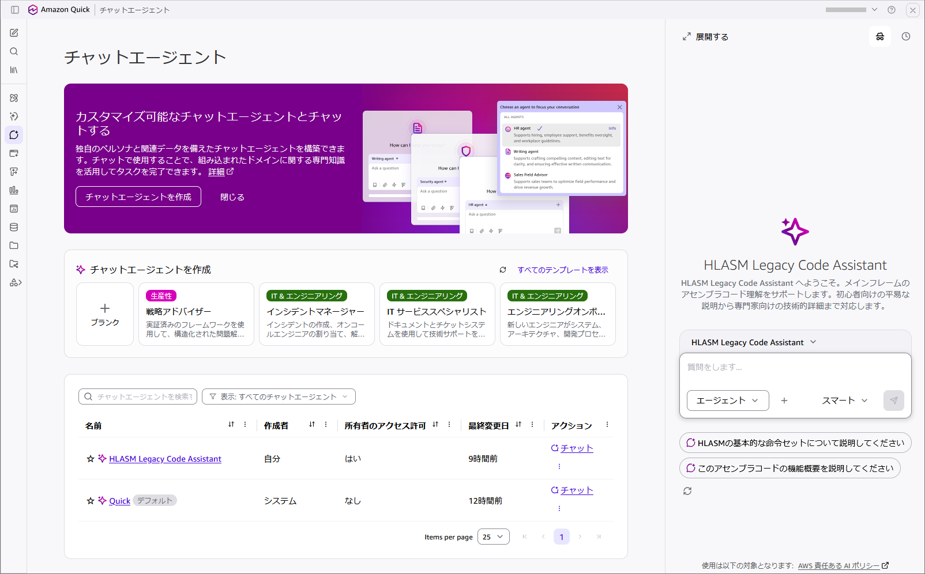Sort by 所有者のアクセス許可 column
925x574 pixels.
(435, 424)
